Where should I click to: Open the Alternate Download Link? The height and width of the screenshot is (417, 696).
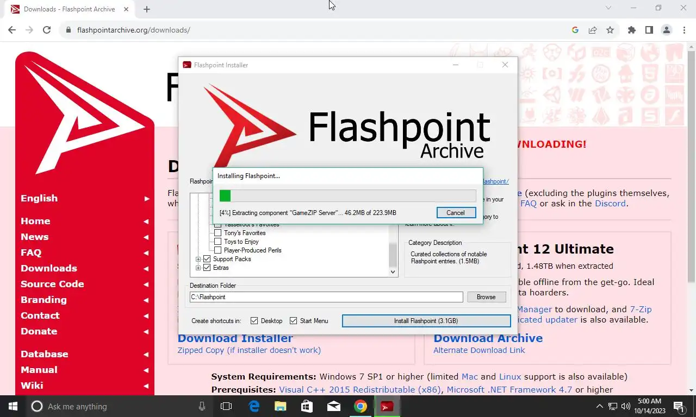point(479,350)
